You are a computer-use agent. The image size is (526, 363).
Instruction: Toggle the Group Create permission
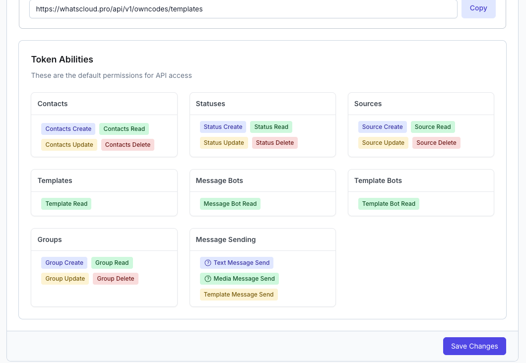tap(64, 263)
